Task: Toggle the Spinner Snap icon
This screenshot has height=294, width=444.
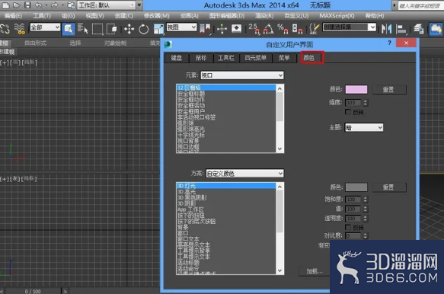Action: pos(297,29)
